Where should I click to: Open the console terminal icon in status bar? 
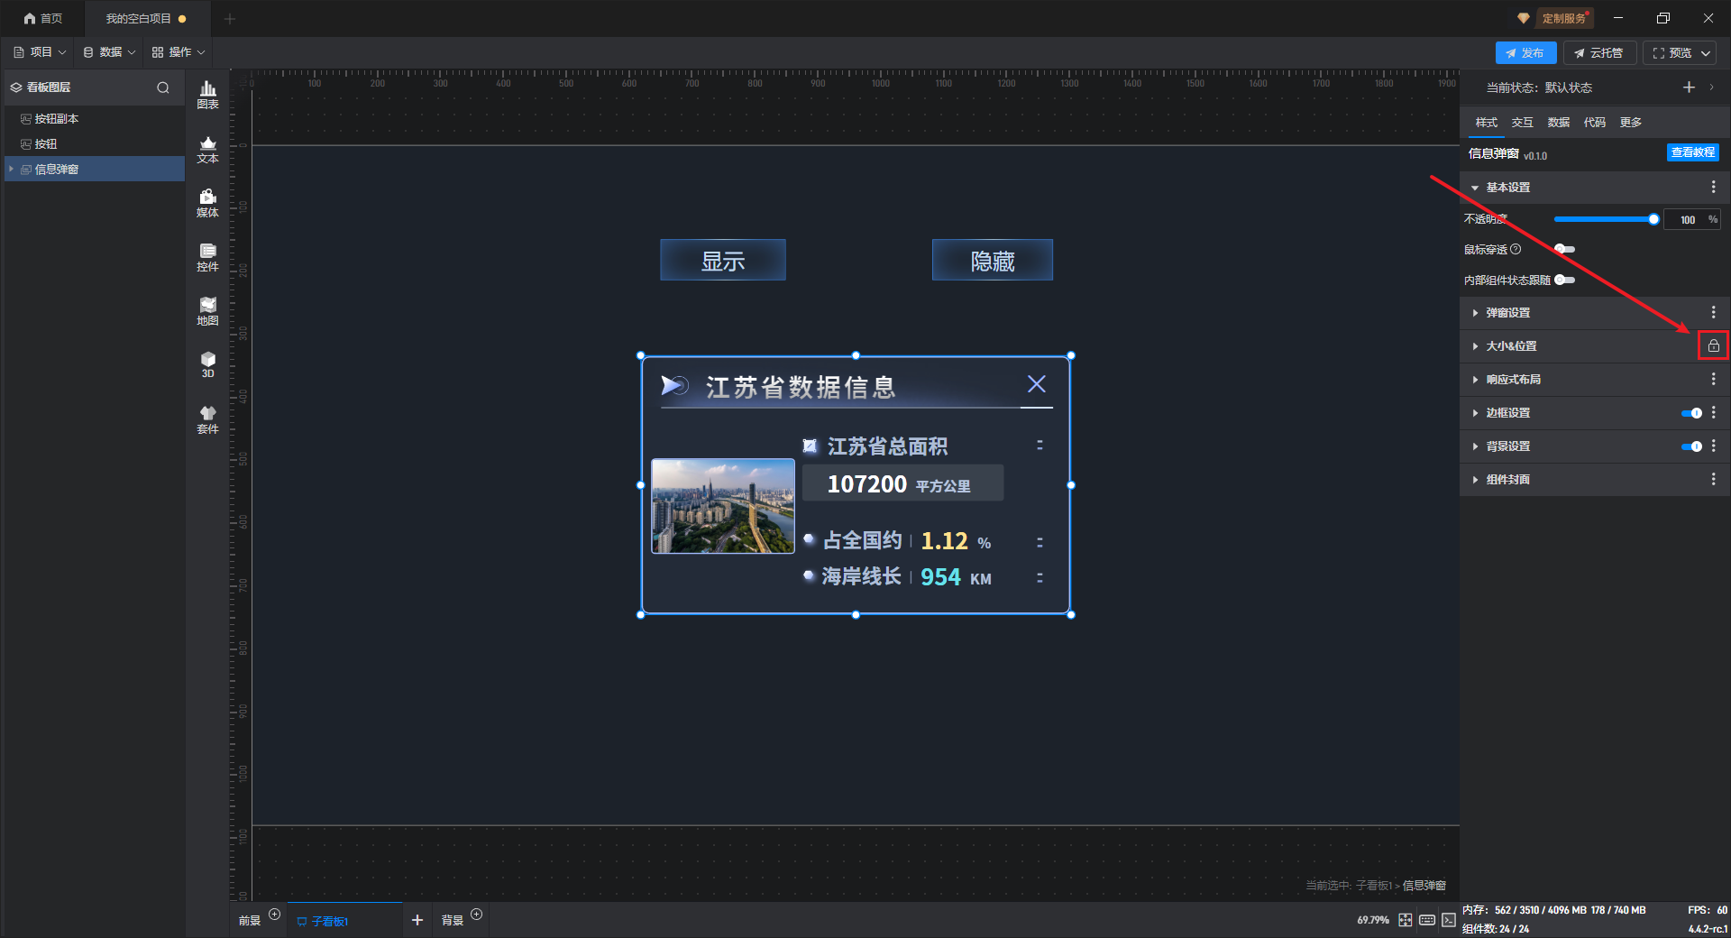tap(1448, 920)
